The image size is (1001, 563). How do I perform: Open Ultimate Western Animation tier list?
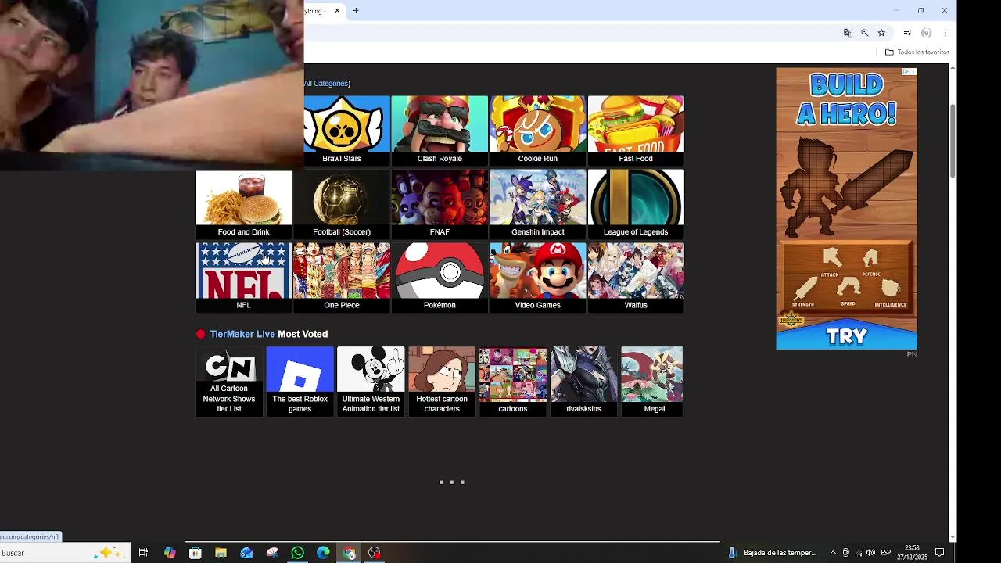pyautogui.click(x=371, y=382)
